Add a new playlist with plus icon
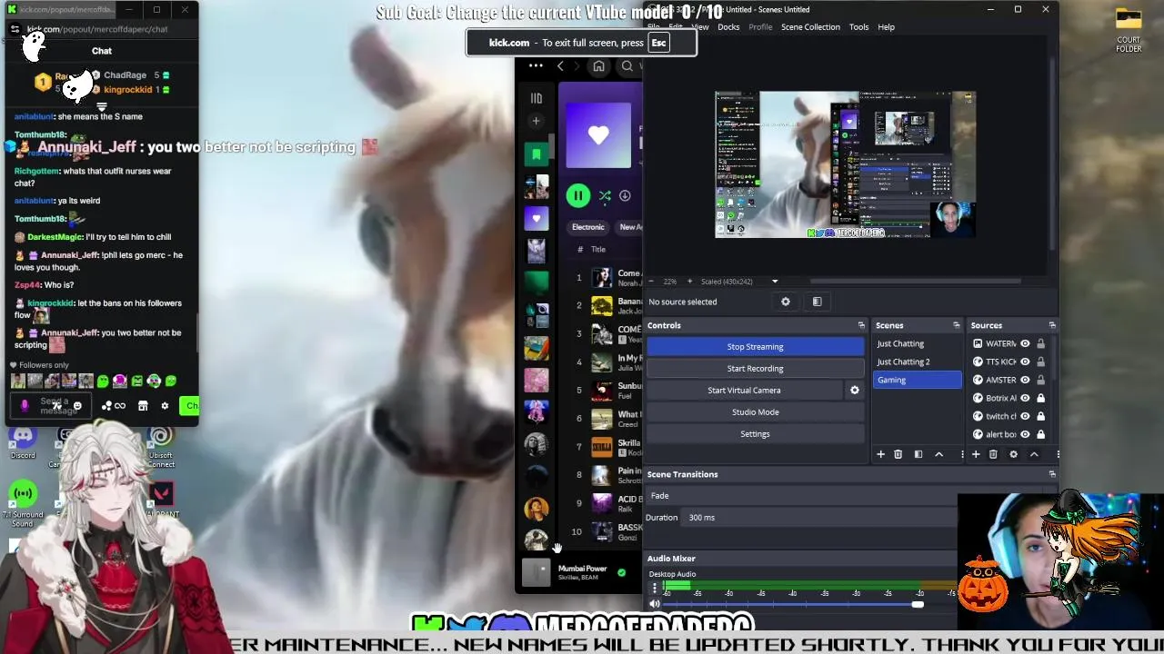 537,121
